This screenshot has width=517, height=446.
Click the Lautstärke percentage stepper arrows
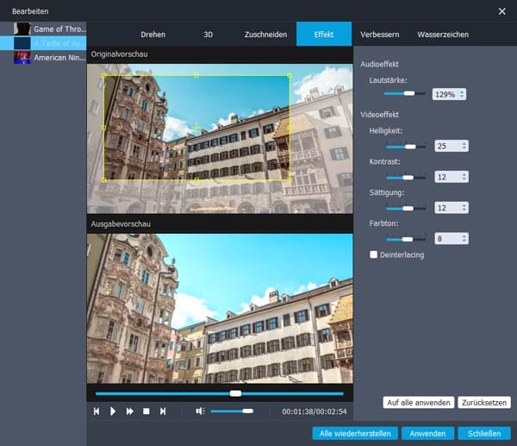[x=462, y=94]
